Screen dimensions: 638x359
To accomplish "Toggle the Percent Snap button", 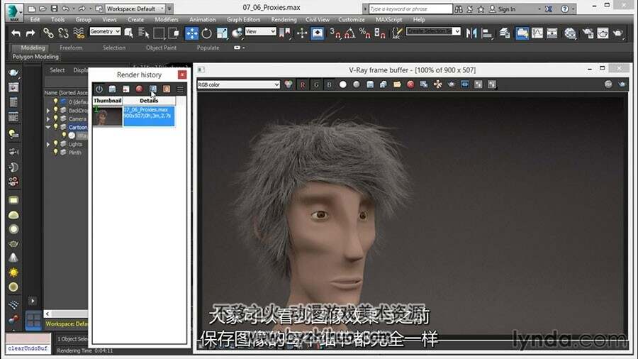I will [364, 33].
